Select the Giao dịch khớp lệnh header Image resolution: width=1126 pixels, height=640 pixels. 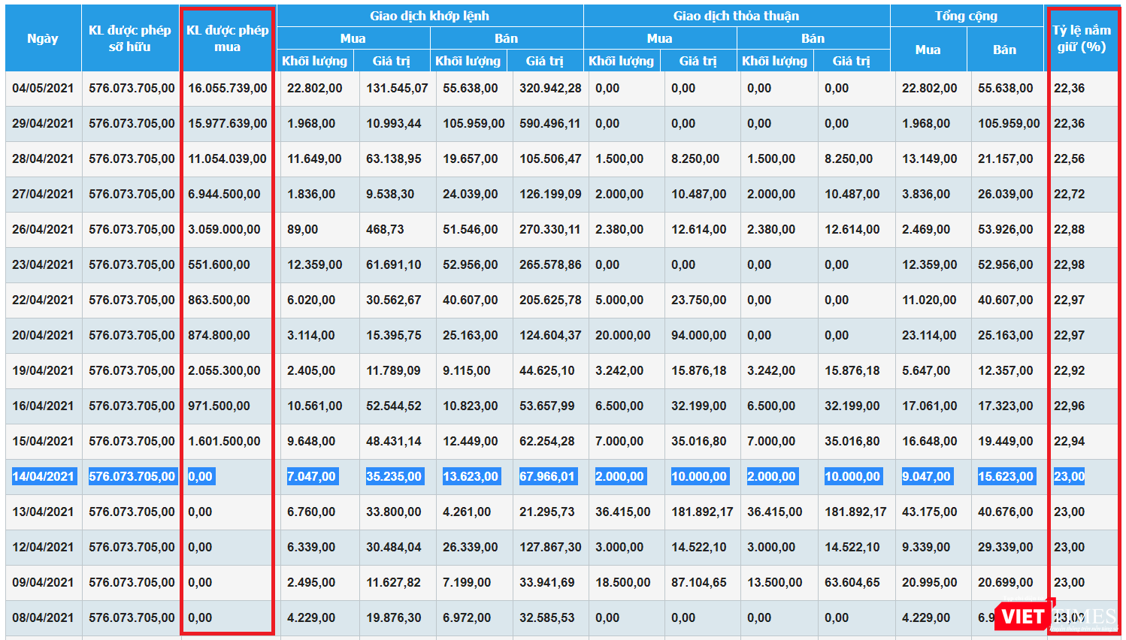429,16
